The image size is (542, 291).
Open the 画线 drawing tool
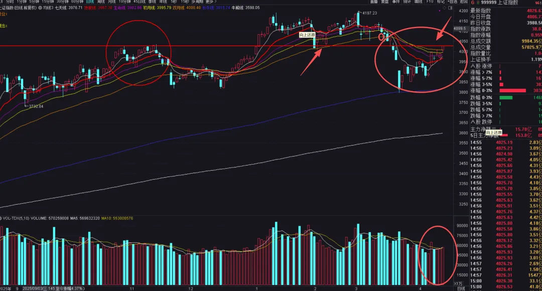(418, 2)
